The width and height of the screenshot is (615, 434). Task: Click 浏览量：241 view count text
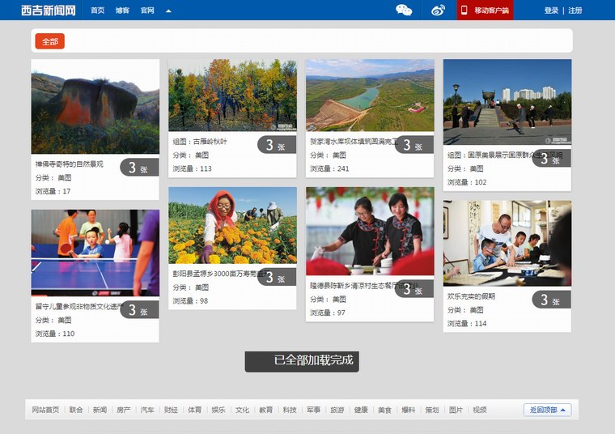coord(329,168)
